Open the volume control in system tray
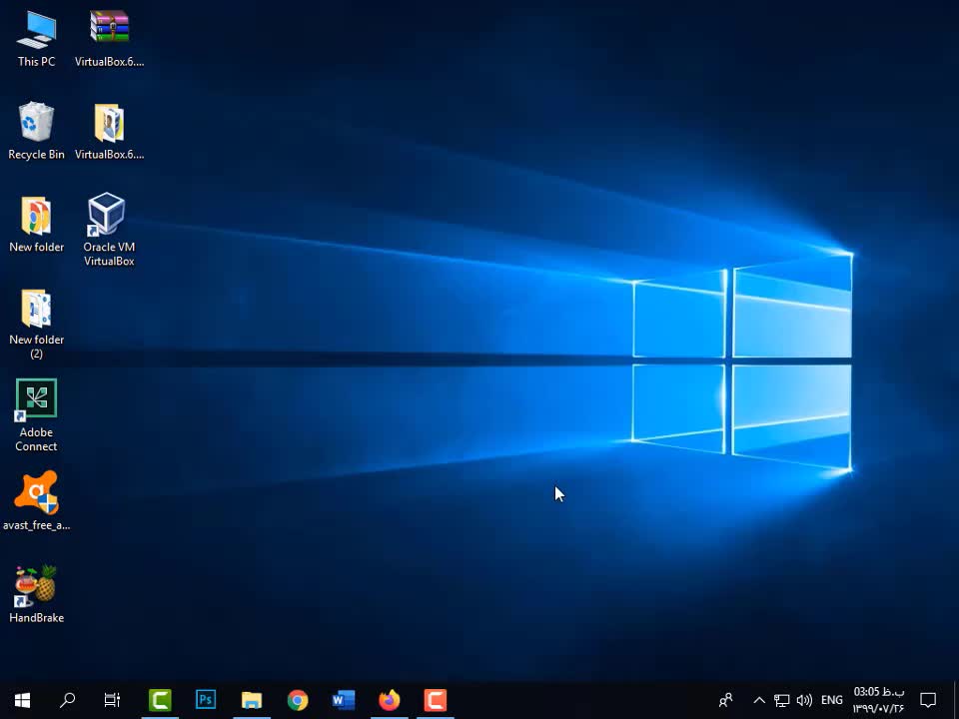The height and width of the screenshot is (719, 959). pos(804,700)
